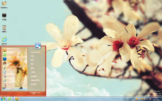
Task: Click the orange-green round tray icon
Action: coord(142,99)
